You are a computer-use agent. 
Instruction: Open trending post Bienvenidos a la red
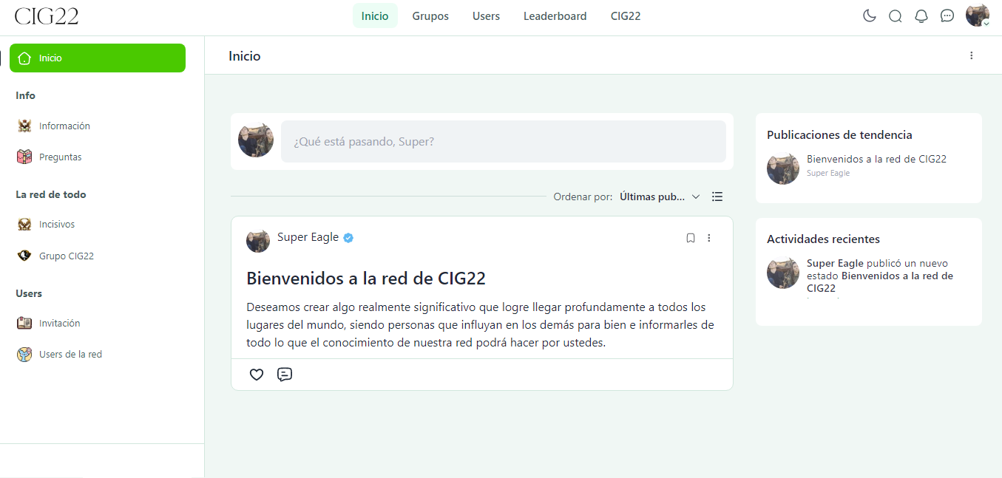(x=876, y=159)
